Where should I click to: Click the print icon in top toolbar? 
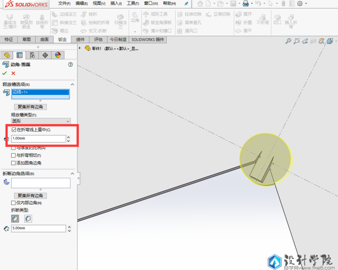(245, 3)
